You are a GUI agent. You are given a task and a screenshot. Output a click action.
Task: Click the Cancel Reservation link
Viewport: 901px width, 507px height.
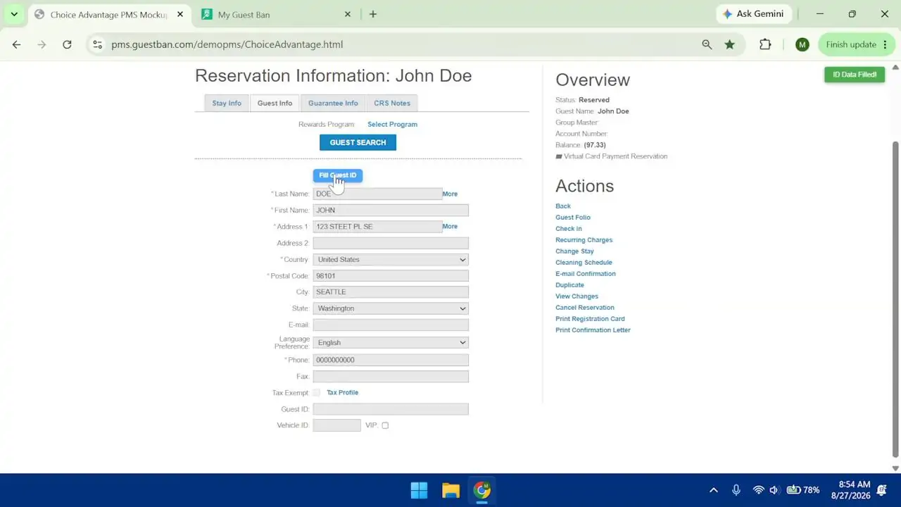(x=585, y=308)
